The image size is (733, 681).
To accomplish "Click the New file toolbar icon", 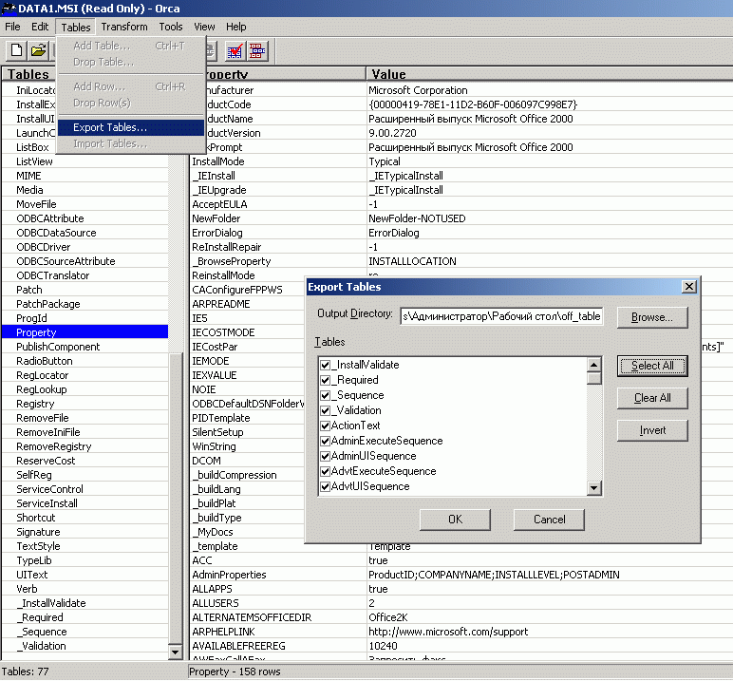I will pyautogui.click(x=17, y=50).
